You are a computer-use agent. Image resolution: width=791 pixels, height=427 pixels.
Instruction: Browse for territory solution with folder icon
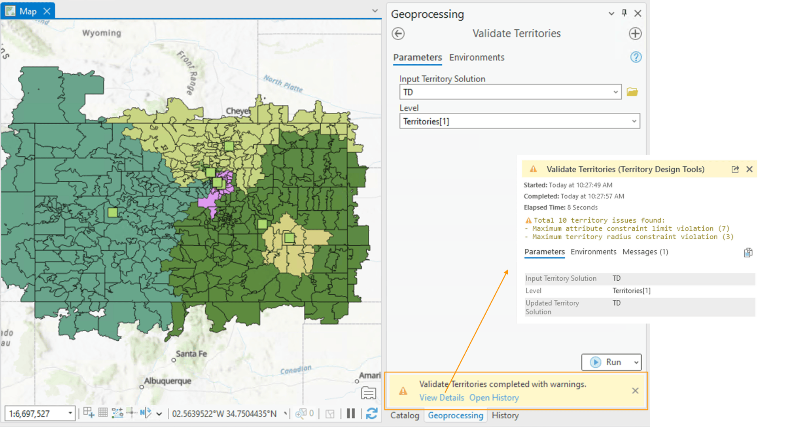[632, 92]
